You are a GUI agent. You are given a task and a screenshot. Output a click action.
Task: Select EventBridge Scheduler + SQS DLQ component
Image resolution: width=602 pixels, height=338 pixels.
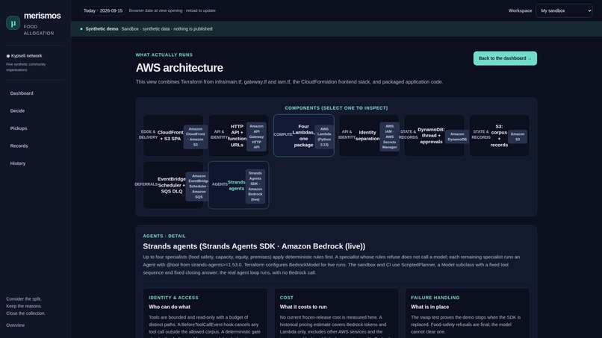tap(173, 185)
